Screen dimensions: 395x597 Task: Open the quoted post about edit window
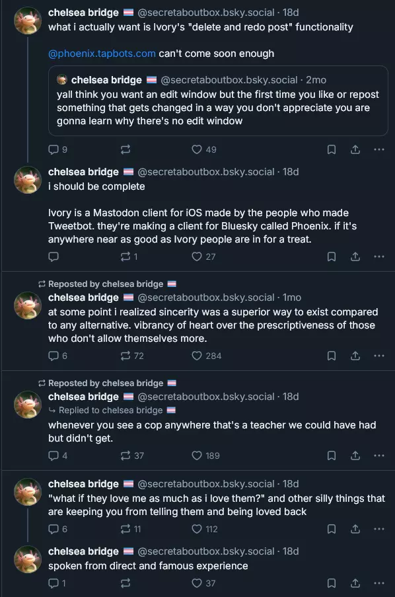pyautogui.click(x=218, y=100)
